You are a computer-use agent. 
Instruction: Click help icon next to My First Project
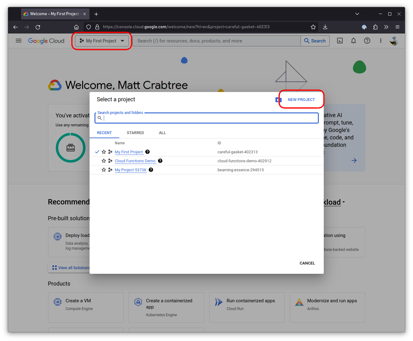pyautogui.click(x=147, y=152)
